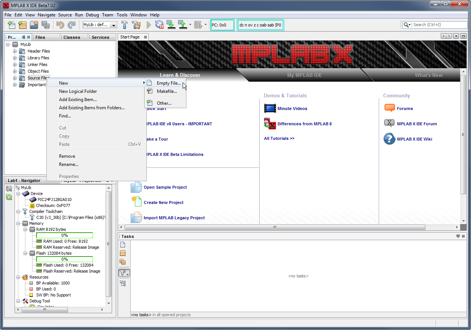This screenshot has width=471, height=330.
Task: Click the Debug Project circular arrows icon
Action: click(159, 25)
